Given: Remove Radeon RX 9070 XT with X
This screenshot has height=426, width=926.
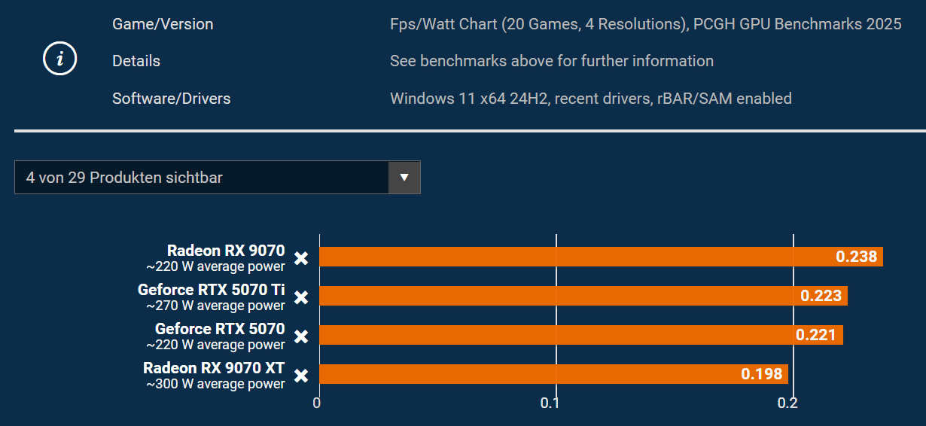Looking at the screenshot, I should pyautogui.click(x=300, y=376).
